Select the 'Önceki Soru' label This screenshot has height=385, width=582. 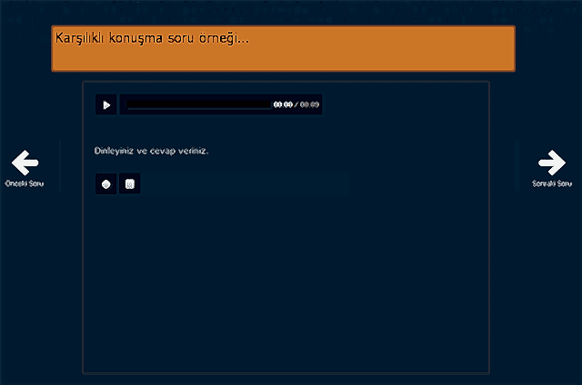[25, 183]
